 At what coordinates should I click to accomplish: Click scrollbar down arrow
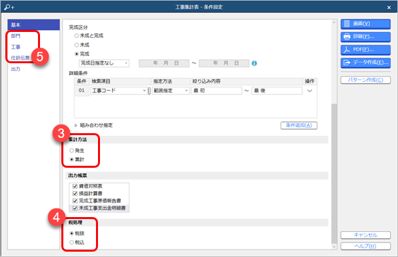point(334,246)
